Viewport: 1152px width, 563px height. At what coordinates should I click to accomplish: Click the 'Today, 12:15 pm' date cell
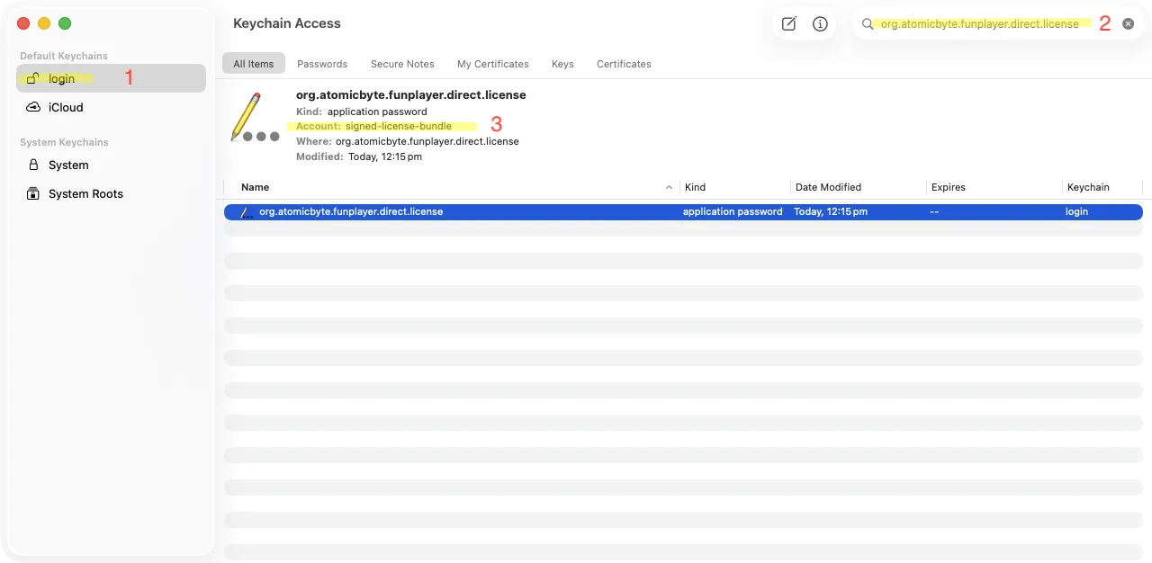tap(831, 212)
